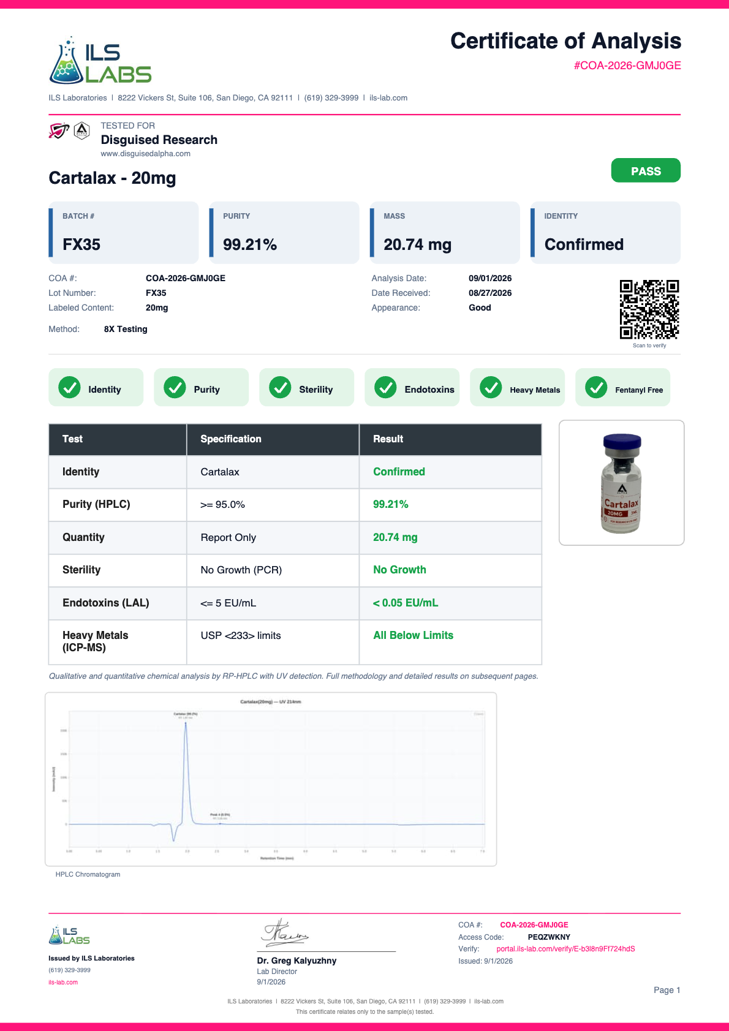Click the 'USP <233> limits' cell
Viewport: 729px width, 1031px height.
273,642
